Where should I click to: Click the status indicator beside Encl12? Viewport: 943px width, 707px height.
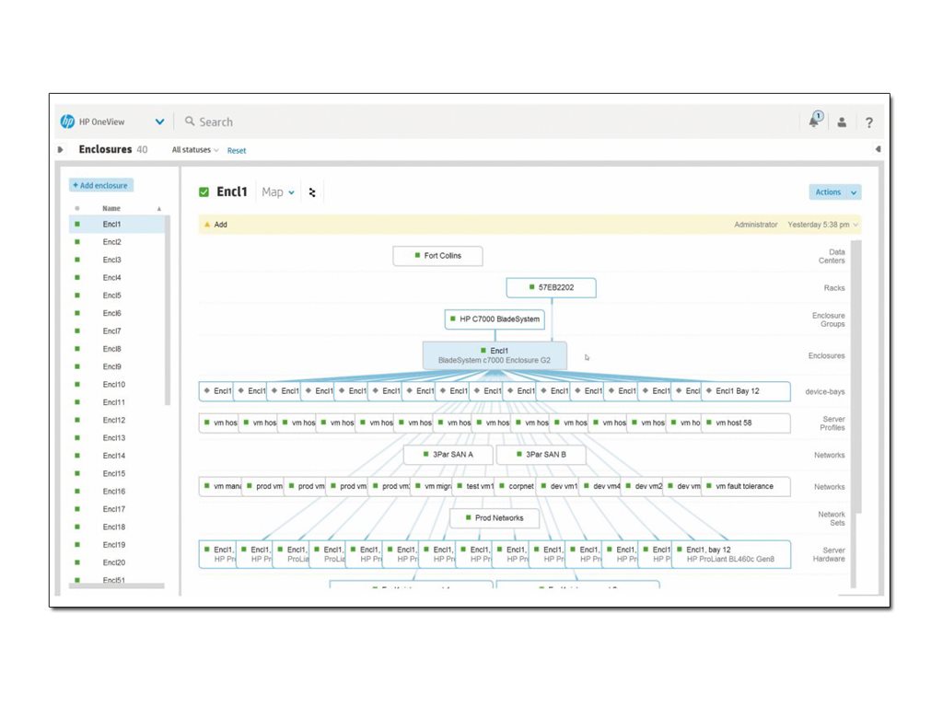pos(77,420)
